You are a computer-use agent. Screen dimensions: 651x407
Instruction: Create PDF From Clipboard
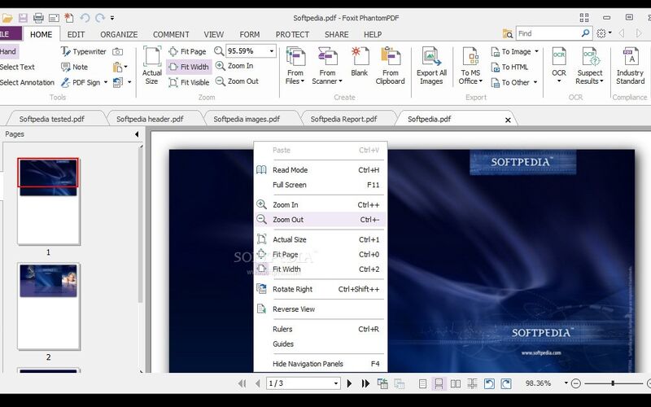(391, 66)
